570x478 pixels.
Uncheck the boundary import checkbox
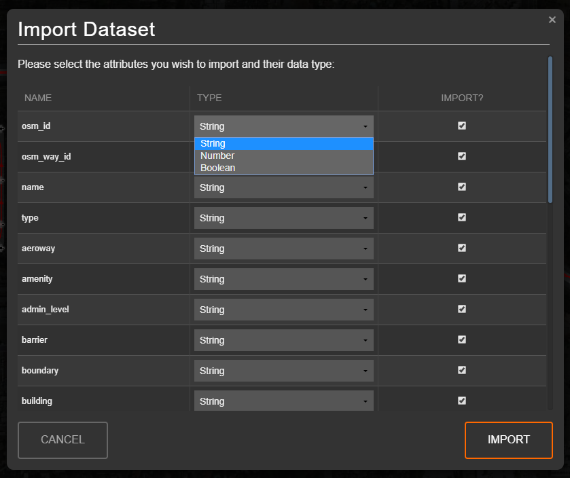click(461, 370)
